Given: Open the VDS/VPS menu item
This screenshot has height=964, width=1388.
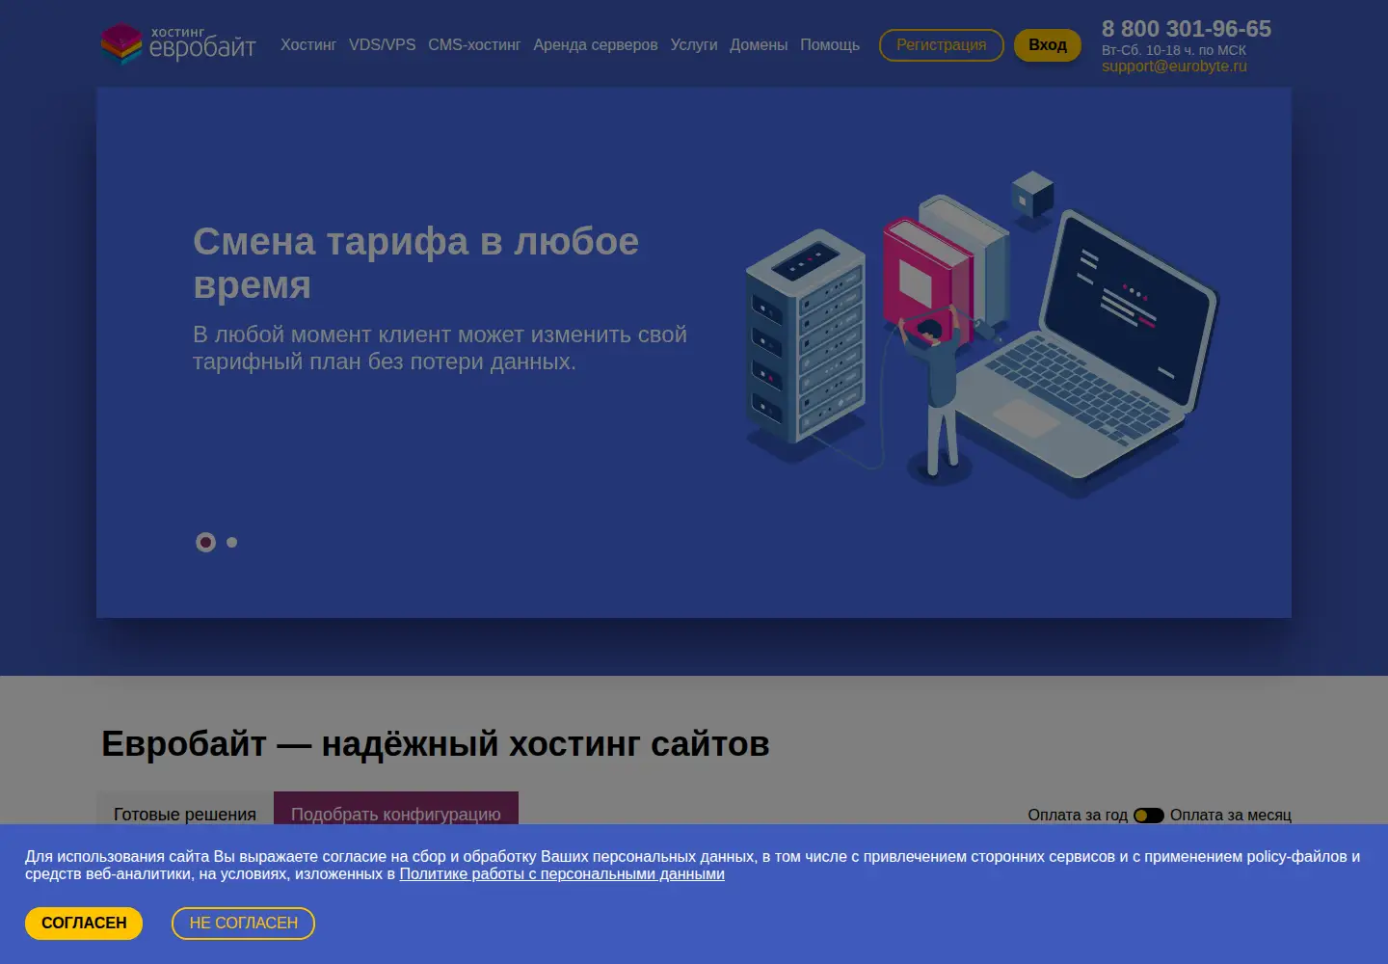Looking at the screenshot, I should (x=383, y=45).
